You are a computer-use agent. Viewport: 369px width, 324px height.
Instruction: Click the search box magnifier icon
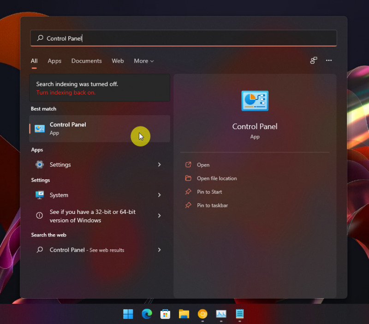coord(40,38)
